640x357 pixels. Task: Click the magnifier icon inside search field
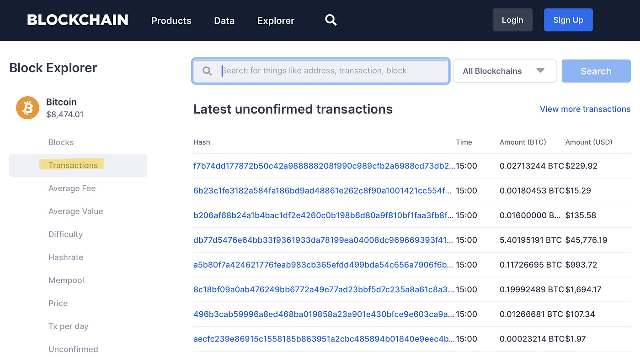tap(207, 71)
